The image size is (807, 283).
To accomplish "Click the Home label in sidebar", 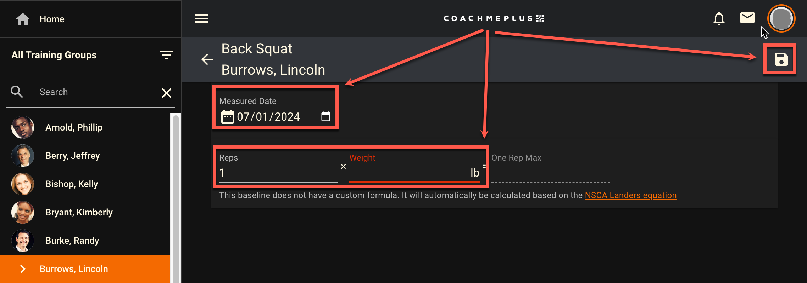I will (x=52, y=19).
